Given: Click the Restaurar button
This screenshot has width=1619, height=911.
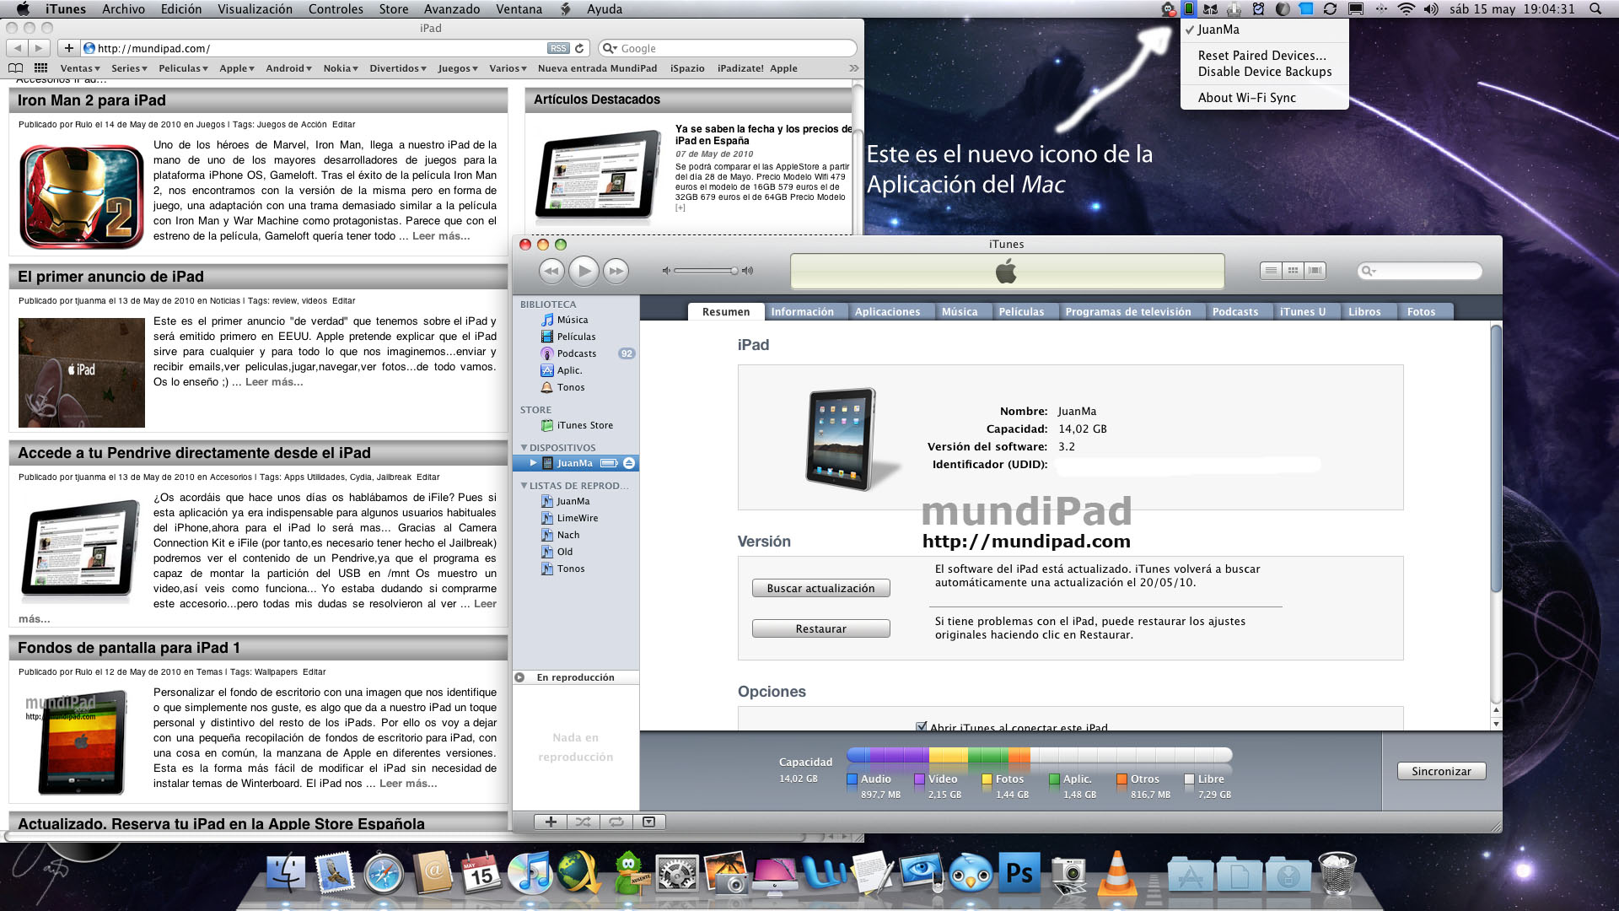Looking at the screenshot, I should 820,629.
